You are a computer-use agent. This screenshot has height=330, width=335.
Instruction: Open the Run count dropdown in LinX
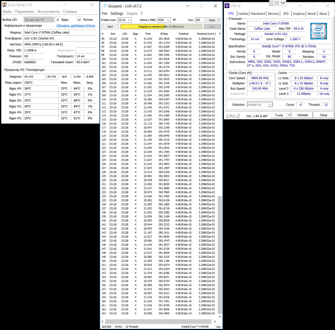tap(201, 20)
